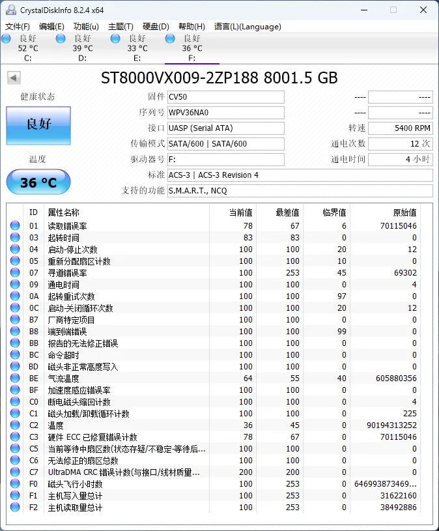Screen dimensions: 439x531
Task: Click raw value 605880356 in the 气流温度 row
Action: (397, 379)
